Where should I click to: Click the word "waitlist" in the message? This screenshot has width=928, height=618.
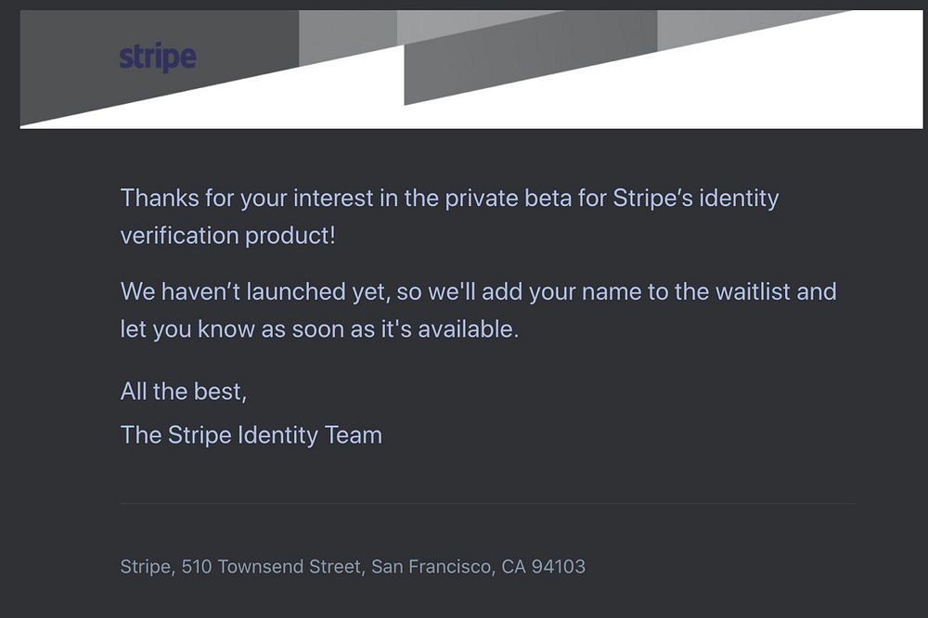pos(753,291)
